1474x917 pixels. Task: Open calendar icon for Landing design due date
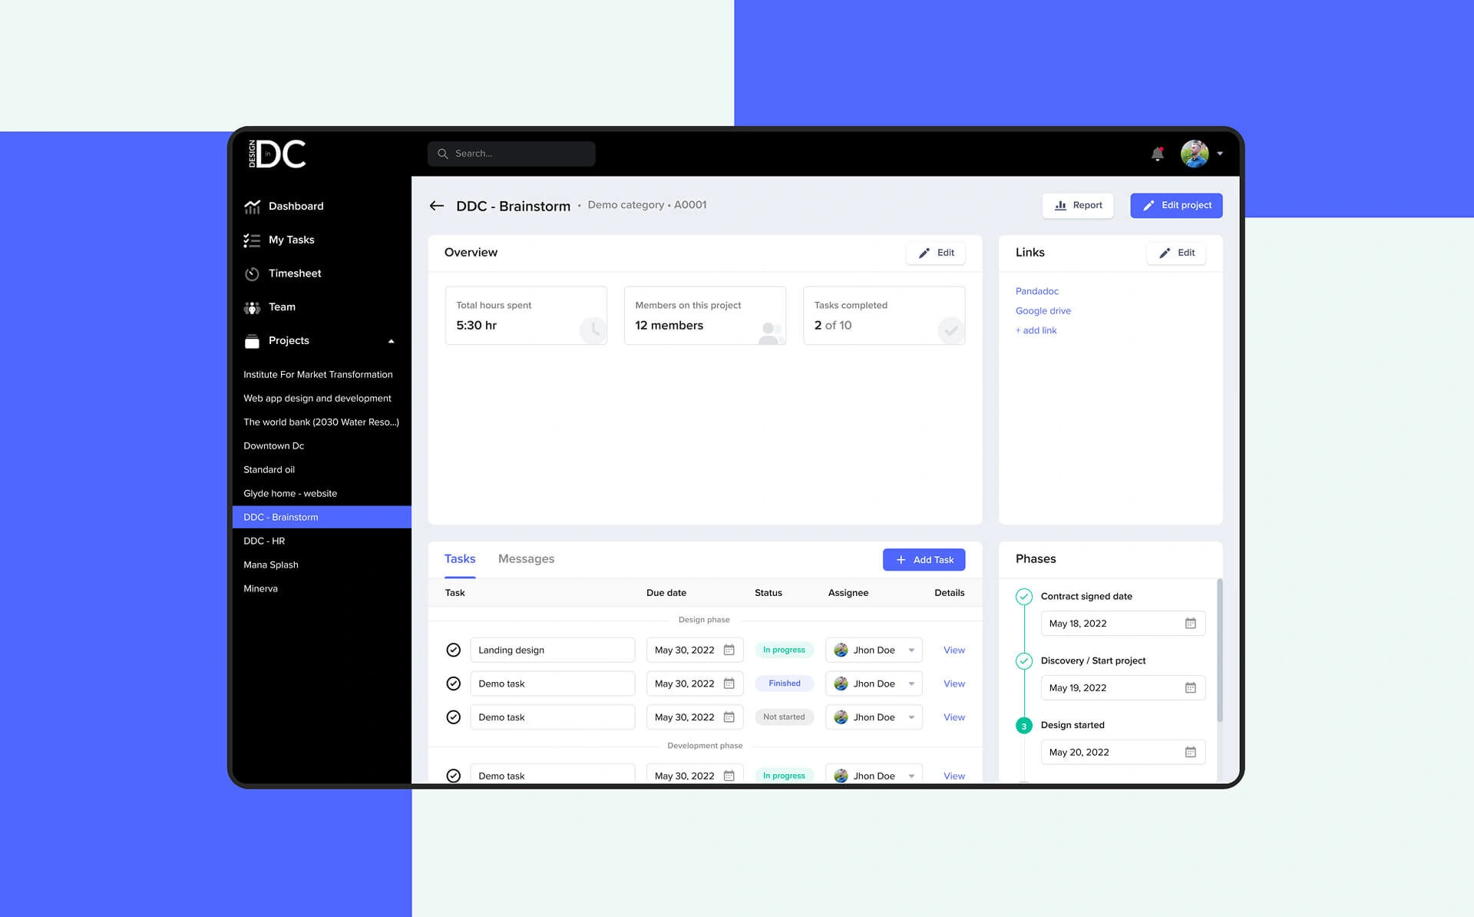click(729, 650)
